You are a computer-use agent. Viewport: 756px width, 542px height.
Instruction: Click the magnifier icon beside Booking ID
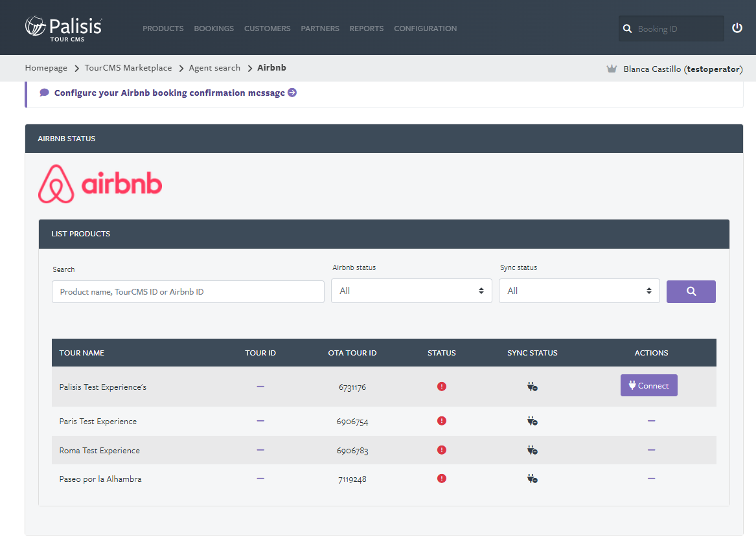(627, 29)
